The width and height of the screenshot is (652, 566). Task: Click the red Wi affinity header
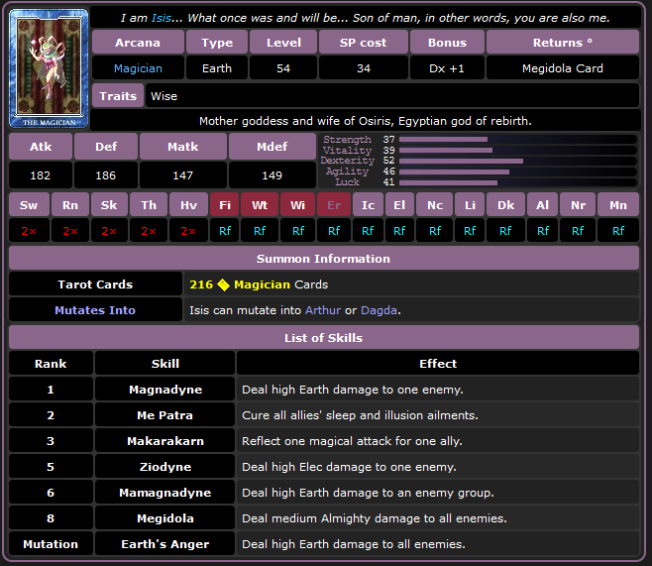pyautogui.click(x=297, y=204)
